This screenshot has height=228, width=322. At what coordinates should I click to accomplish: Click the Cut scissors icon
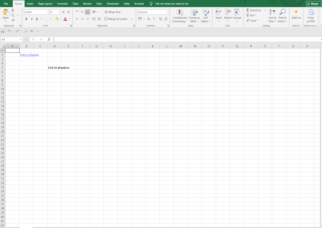13,10
